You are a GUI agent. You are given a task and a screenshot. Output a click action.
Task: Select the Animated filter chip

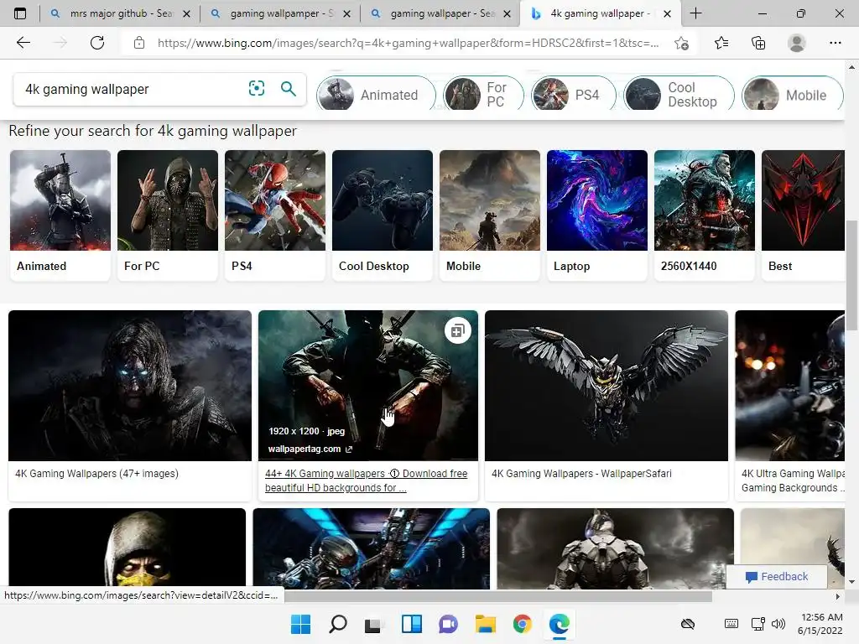coord(377,95)
